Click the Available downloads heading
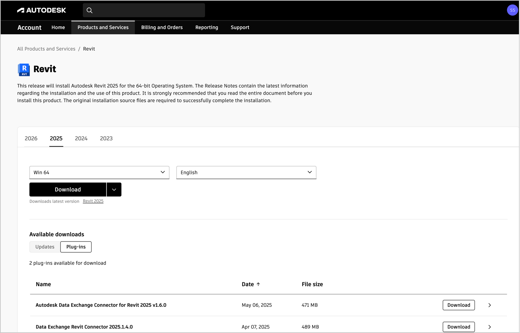Screen dimensions: 520x333 pos(57,235)
